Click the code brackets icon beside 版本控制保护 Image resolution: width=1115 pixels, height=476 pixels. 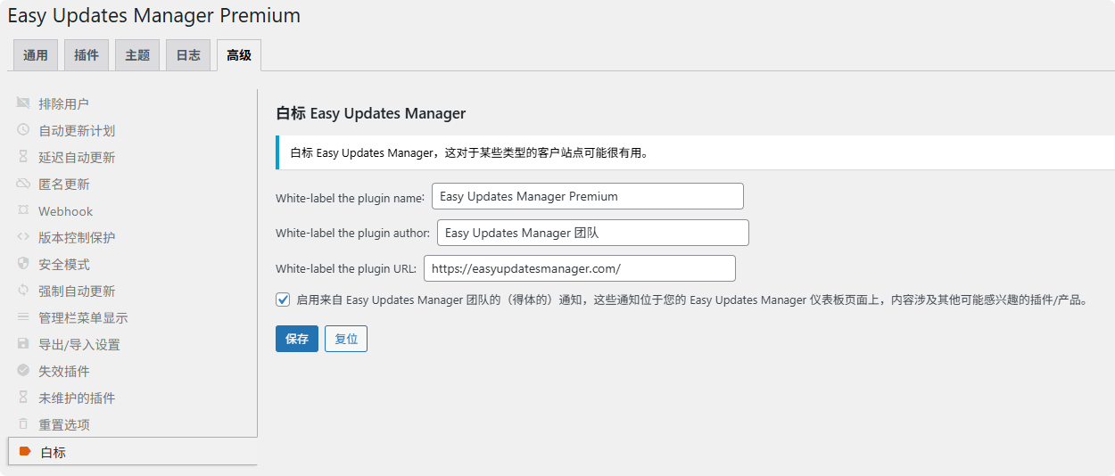coord(23,237)
